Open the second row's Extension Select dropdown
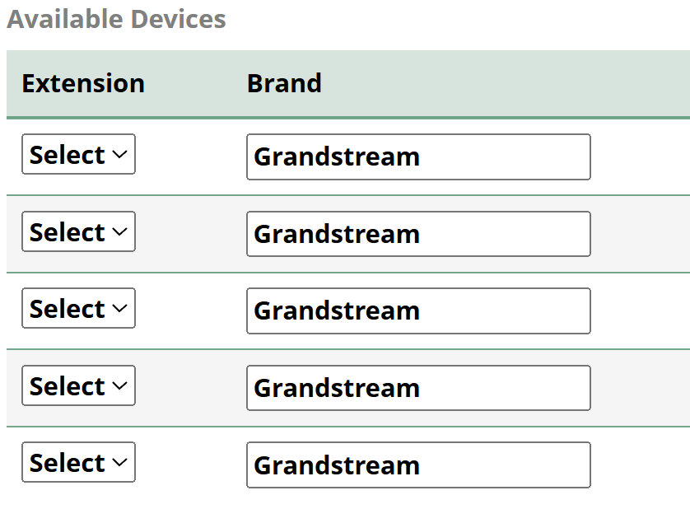The width and height of the screenshot is (690, 509). (78, 232)
